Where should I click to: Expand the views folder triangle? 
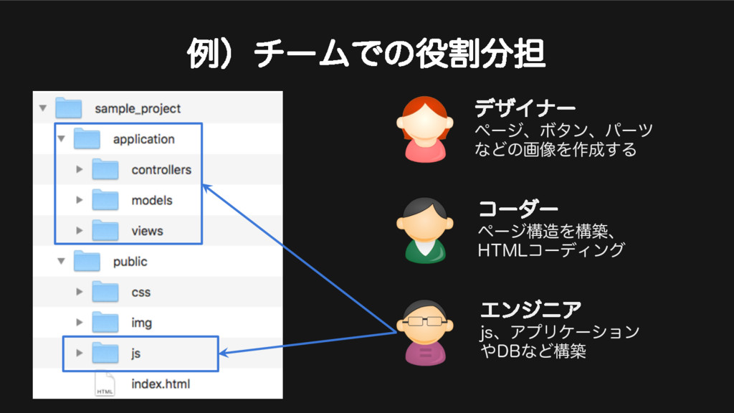80,230
